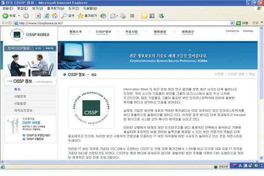
Task: Click the circular CISSP certification logo image
Action: click(x=92, y=108)
